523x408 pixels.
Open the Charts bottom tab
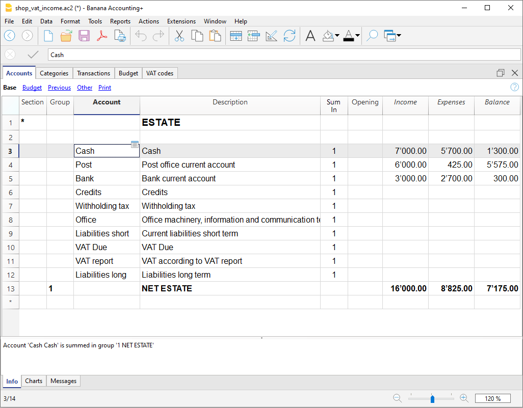click(34, 381)
